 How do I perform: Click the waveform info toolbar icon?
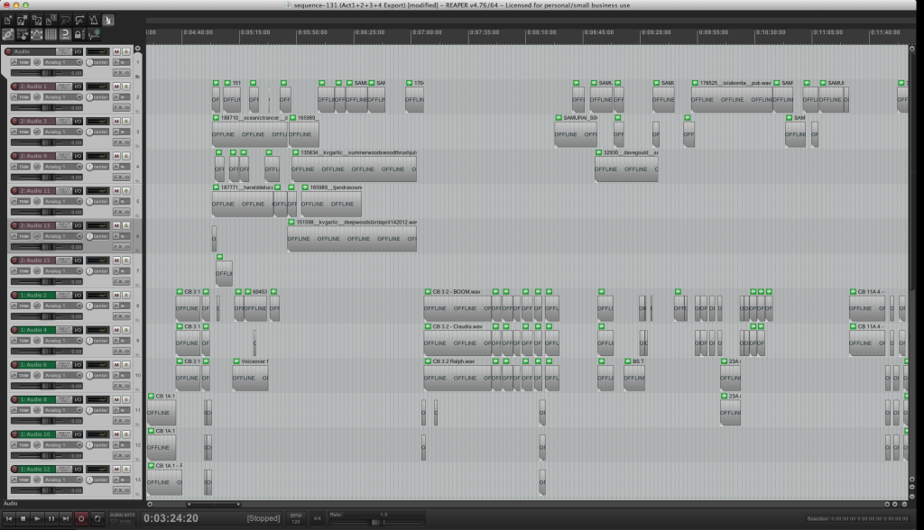pyautogui.click(x=94, y=34)
